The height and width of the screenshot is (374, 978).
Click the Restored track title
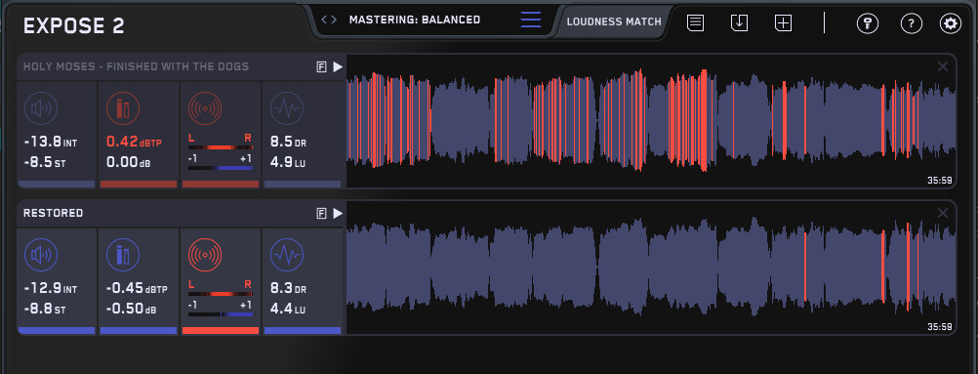point(53,213)
